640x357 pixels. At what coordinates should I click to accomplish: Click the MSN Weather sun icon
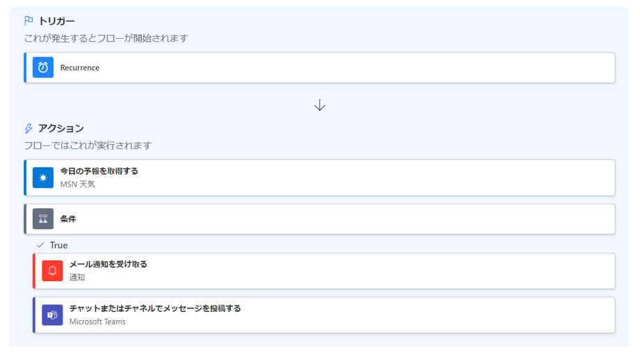coord(43,177)
